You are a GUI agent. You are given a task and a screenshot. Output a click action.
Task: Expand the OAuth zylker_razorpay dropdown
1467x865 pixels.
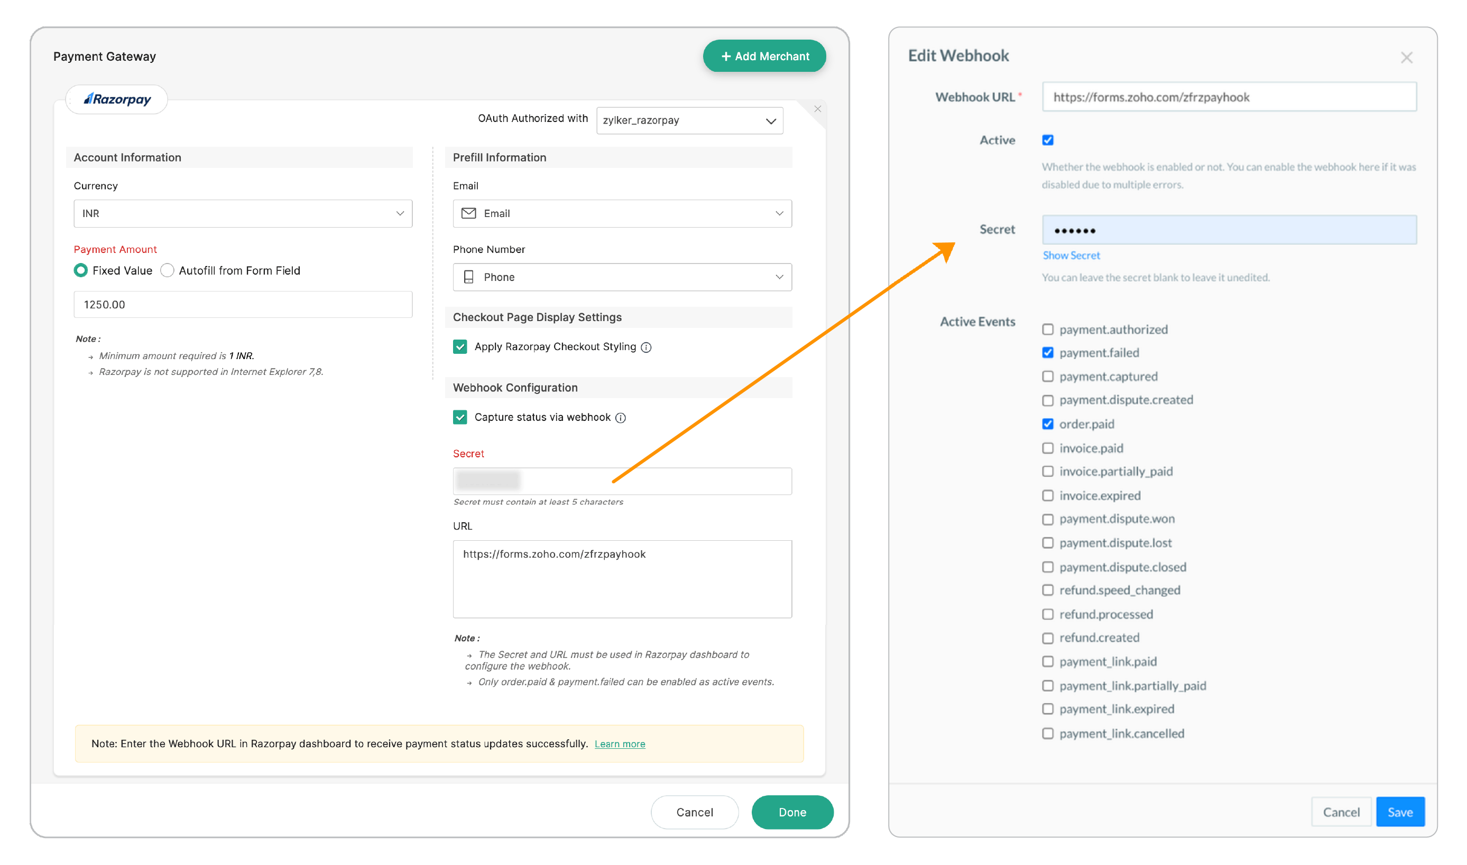point(689,120)
